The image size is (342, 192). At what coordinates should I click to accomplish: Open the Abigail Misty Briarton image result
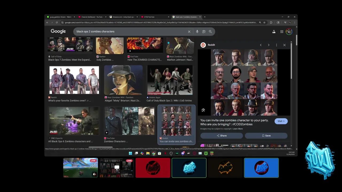pyautogui.click(x=123, y=80)
